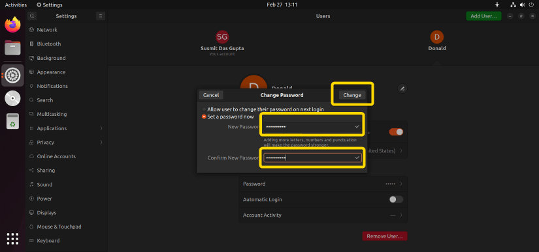The height and width of the screenshot is (252, 539).
Task: Click the Change button in the dialog
Action: 352,95
